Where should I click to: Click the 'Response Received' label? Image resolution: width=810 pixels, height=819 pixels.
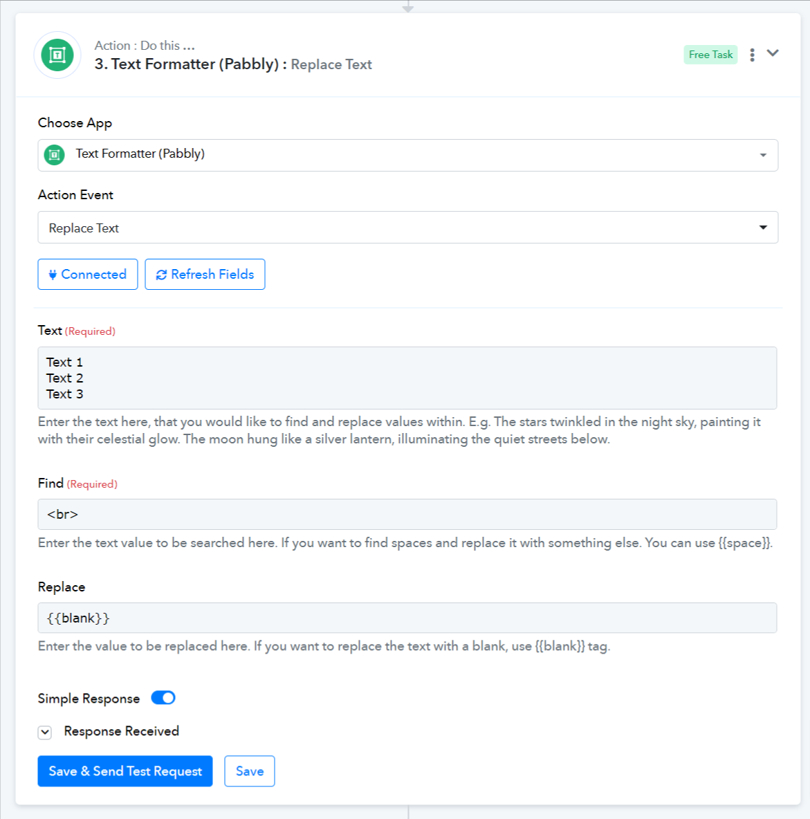(x=122, y=731)
